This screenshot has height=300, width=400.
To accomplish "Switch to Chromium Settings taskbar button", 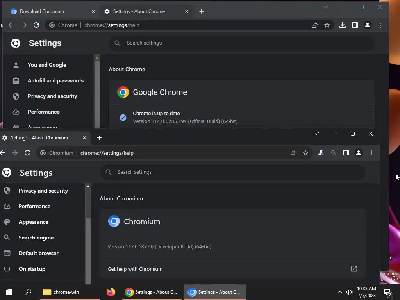I will 214,292.
